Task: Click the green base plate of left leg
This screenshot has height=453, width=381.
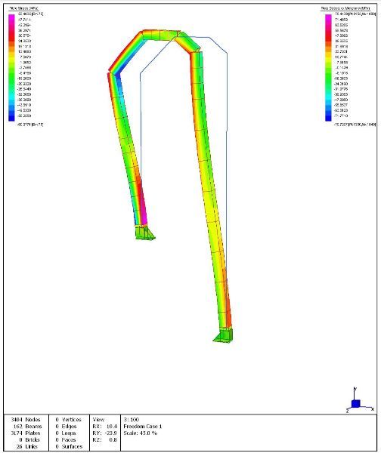Action: pyautogui.click(x=145, y=233)
